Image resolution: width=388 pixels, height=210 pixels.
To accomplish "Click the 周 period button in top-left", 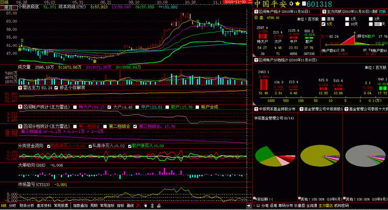I will [6, 8].
